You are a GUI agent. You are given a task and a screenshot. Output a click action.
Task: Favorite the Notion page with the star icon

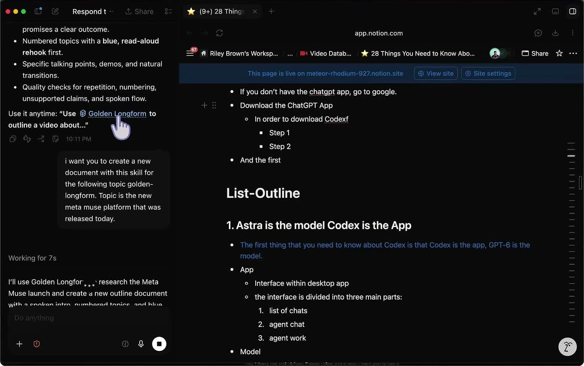(x=559, y=53)
